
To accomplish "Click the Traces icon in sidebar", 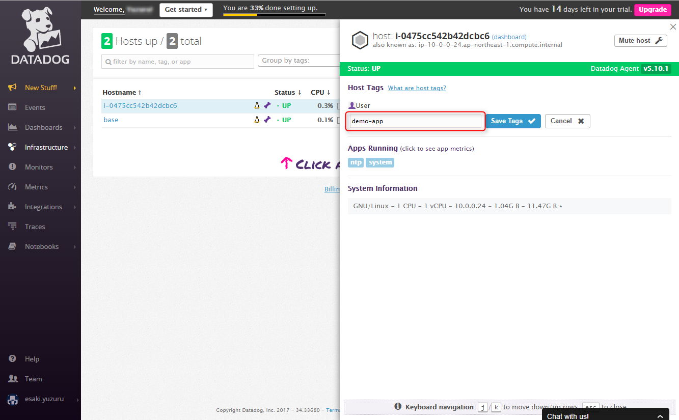I will [x=13, y=227].
